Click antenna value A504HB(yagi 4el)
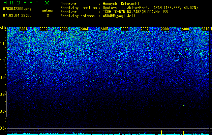Viewport: 212px width, 135px height. click(119, 16)
